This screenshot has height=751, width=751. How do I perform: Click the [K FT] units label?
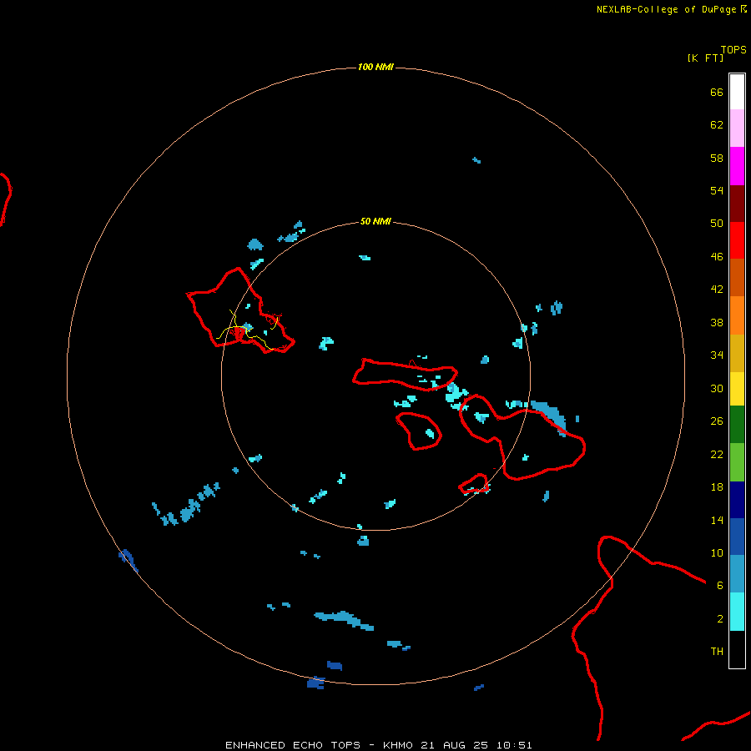click(x=705, y=58)
